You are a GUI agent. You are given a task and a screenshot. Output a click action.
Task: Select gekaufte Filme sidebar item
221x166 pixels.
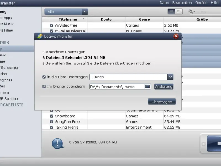click(x=6, y=30)
